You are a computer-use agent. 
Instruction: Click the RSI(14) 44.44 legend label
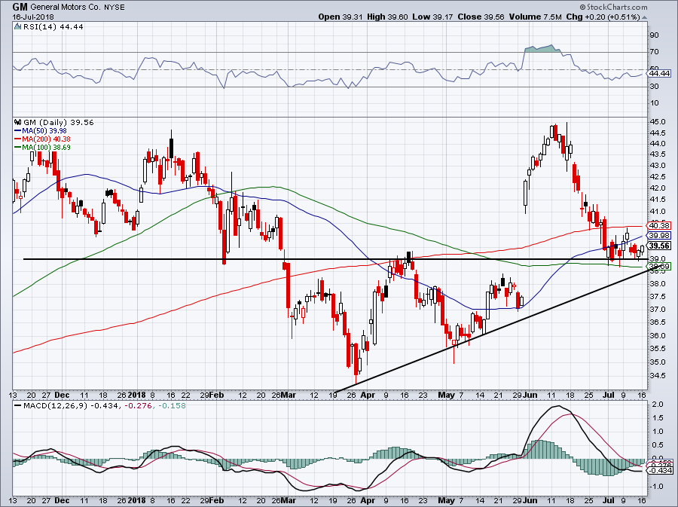[x=52, y=27]
